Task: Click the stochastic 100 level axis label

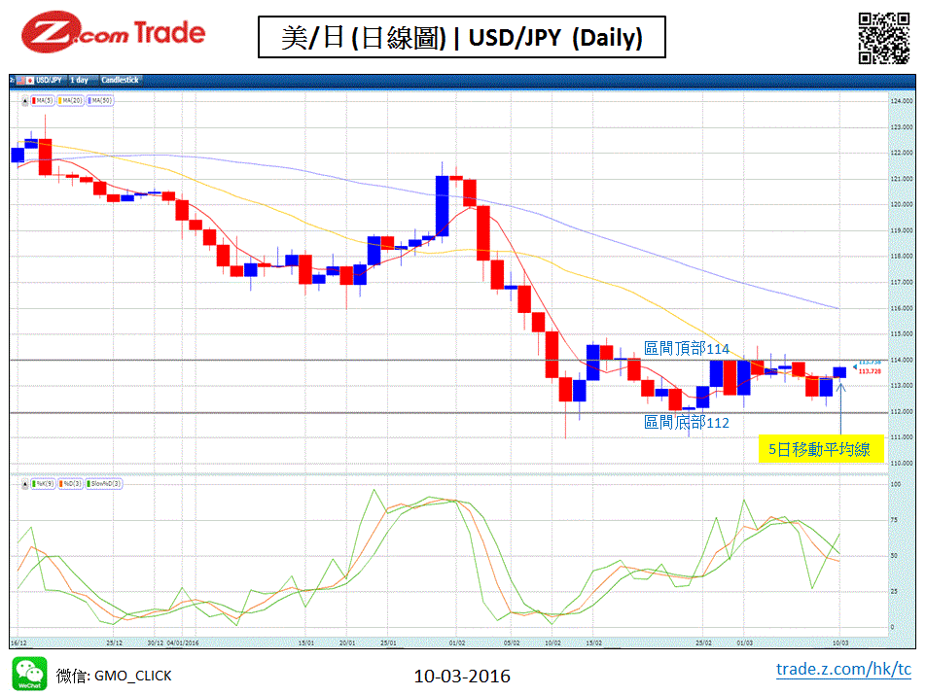Action: click(896, 484)
